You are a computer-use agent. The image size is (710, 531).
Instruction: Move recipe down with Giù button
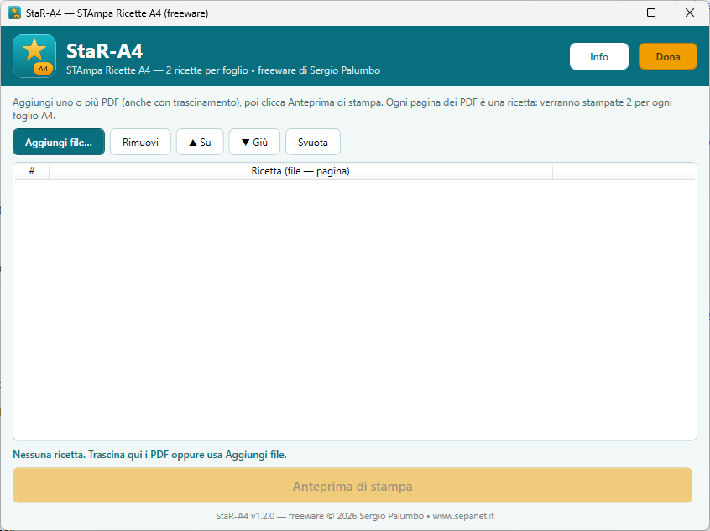(x=254, y=142)
